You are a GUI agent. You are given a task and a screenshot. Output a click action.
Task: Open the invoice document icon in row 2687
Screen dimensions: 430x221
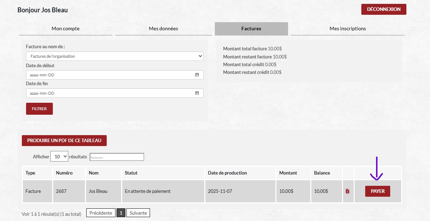pyautogui.click(x=348, y=191)
